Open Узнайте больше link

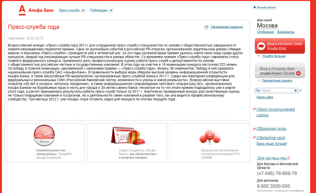pyautogui.click(x=274, y=56)
